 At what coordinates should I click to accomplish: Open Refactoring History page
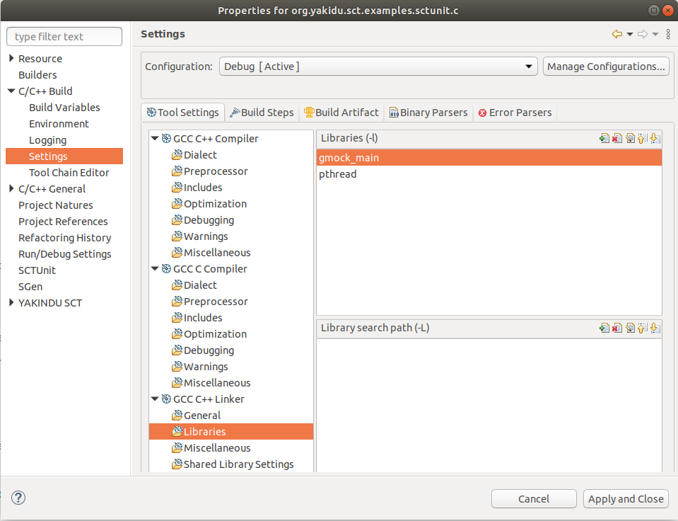(64, 238)
